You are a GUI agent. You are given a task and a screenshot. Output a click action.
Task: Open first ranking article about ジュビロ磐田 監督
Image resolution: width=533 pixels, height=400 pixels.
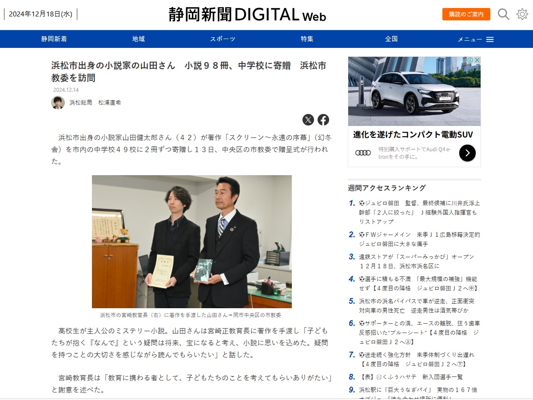click(x=419, y=212)
